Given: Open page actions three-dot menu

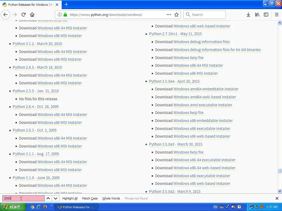Looking at the screenshot, I should click(169, 15).
